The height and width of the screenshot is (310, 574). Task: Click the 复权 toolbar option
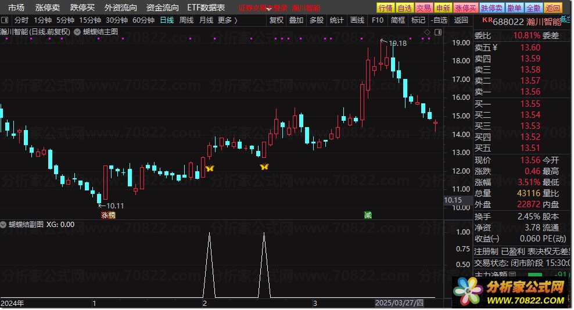click(277, 20)
